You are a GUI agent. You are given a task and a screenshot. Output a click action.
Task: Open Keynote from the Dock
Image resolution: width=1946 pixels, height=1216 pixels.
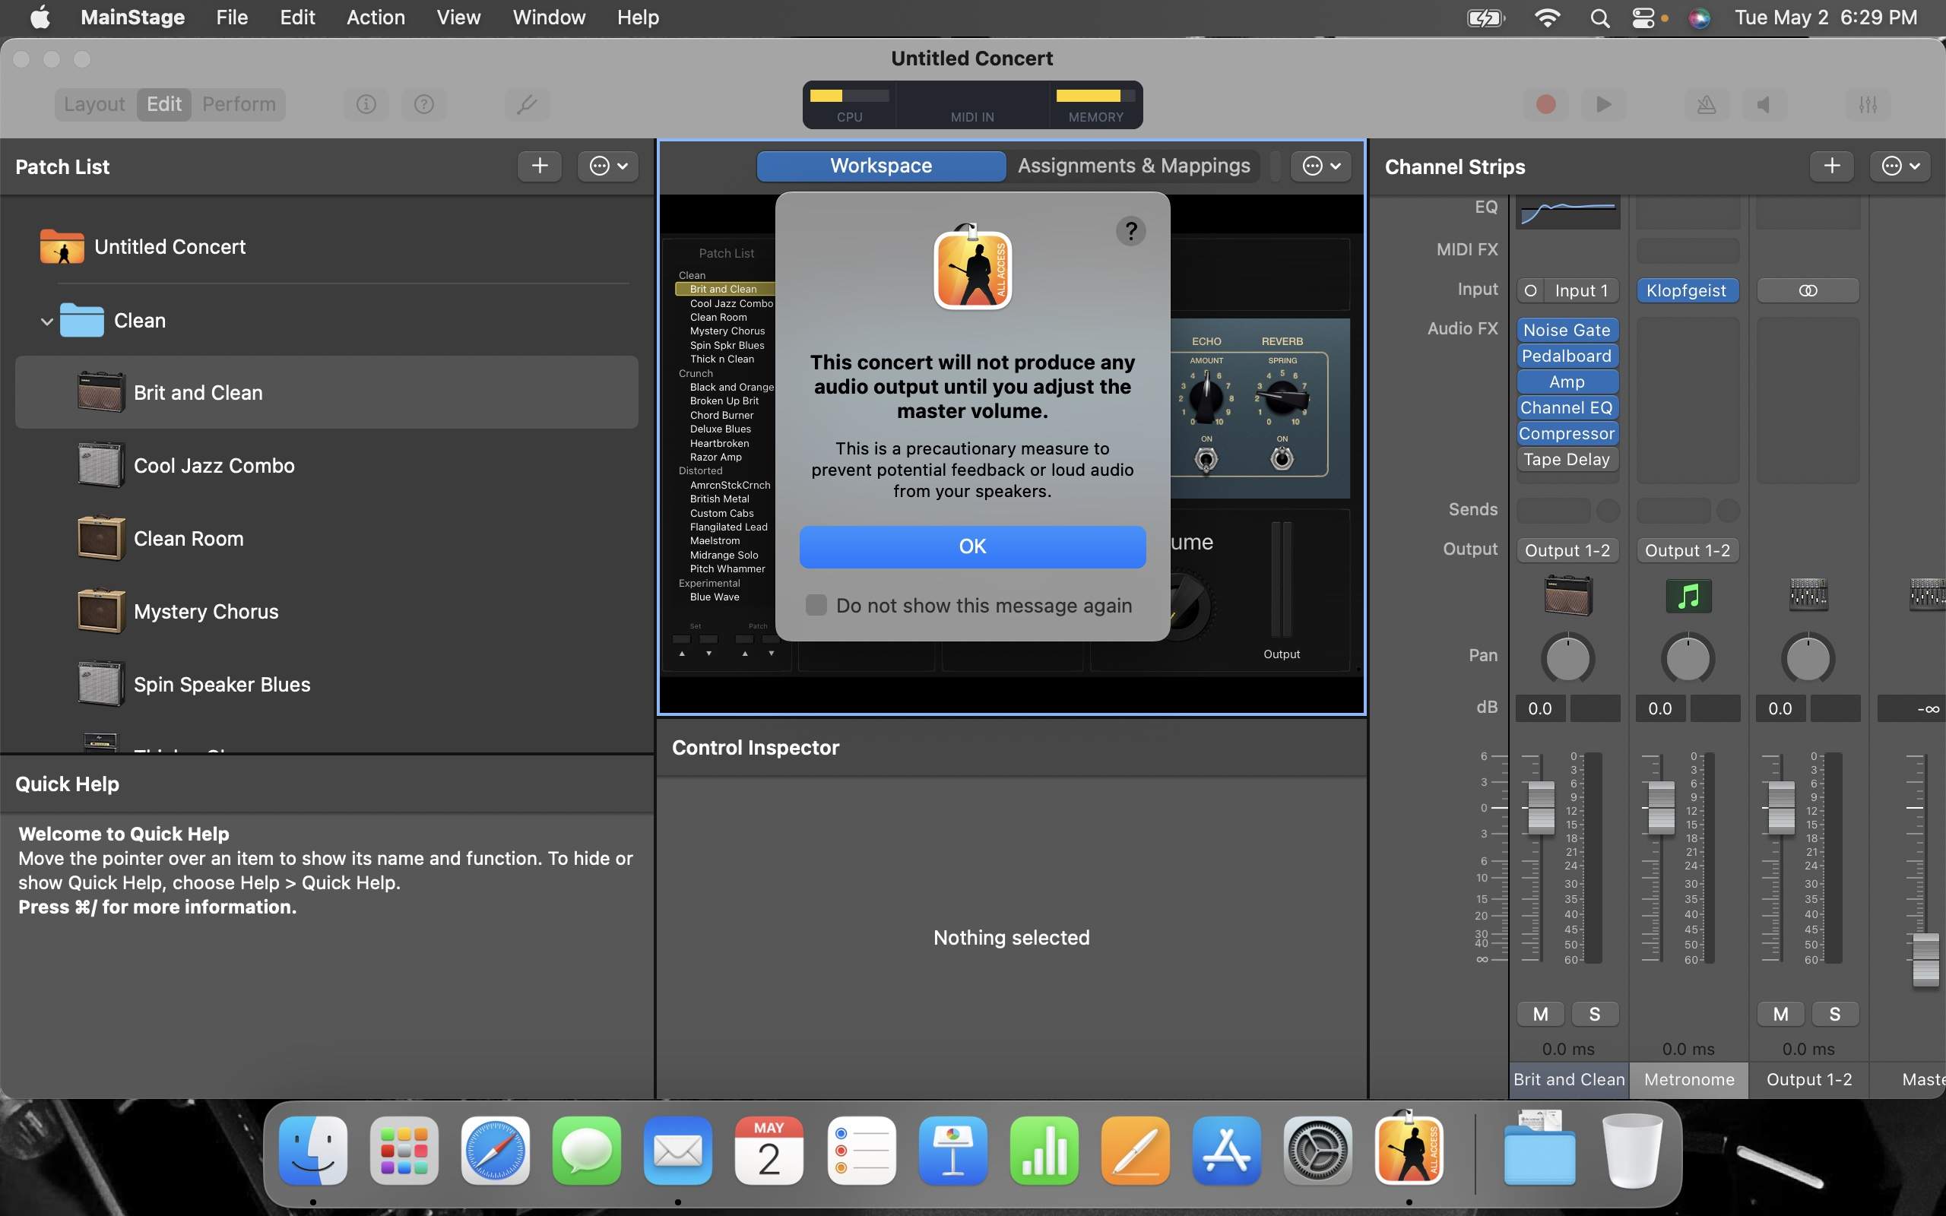(x=953, y=1150)
